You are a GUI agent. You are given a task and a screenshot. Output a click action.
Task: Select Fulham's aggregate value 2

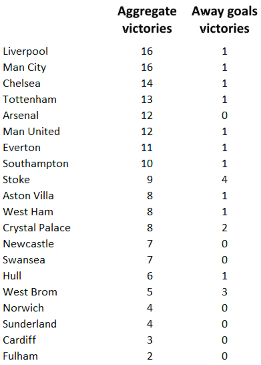click(150, 356)
